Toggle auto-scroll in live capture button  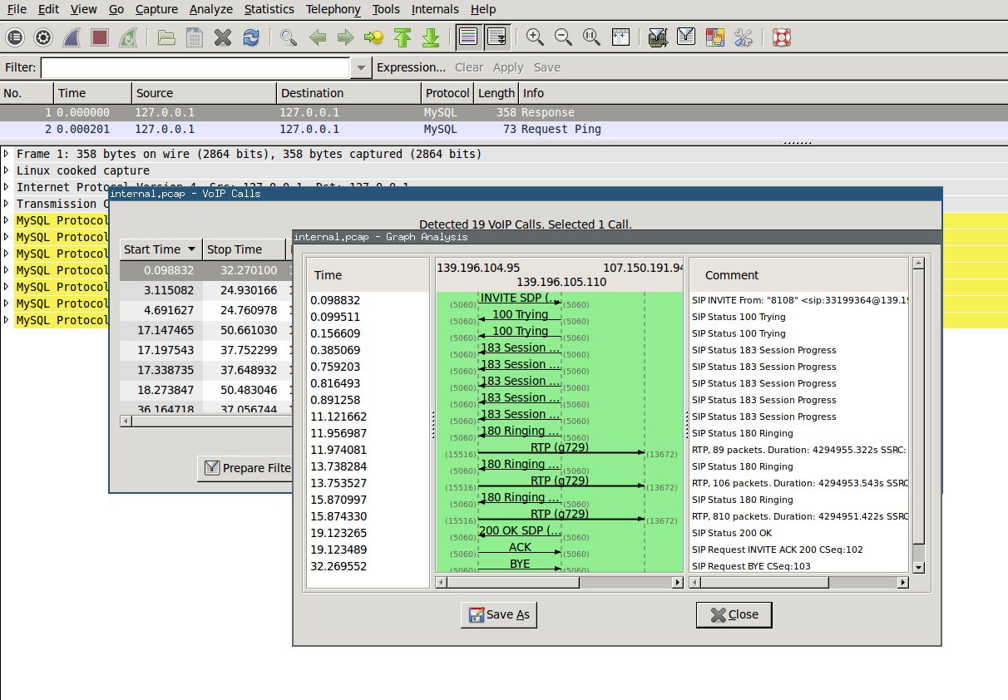(x=497, y=37)
